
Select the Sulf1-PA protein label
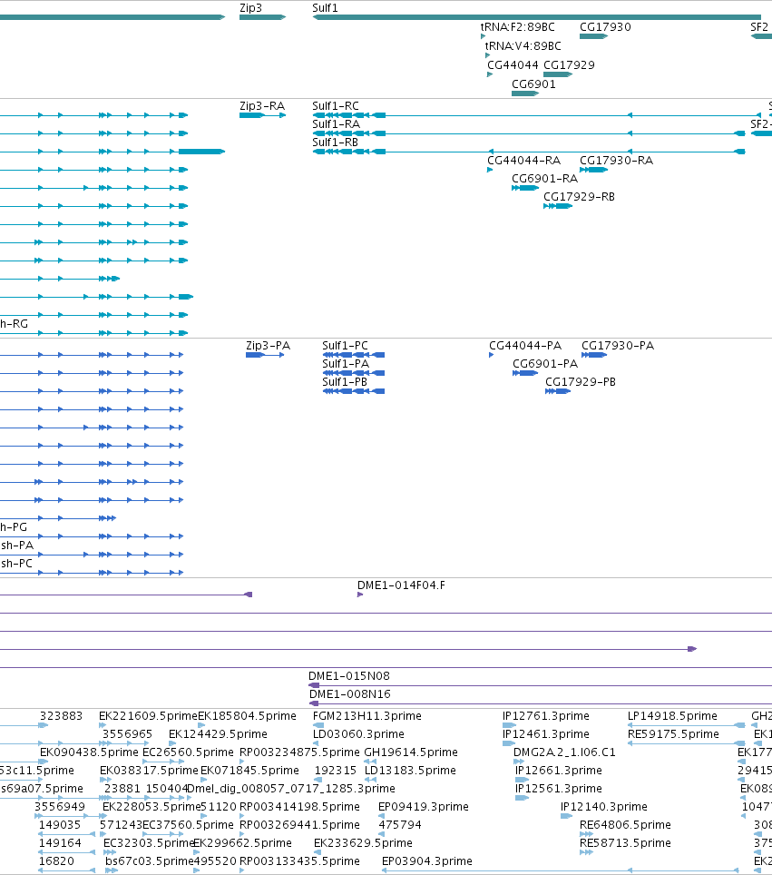pyautogui.click(x=346, y=363)
